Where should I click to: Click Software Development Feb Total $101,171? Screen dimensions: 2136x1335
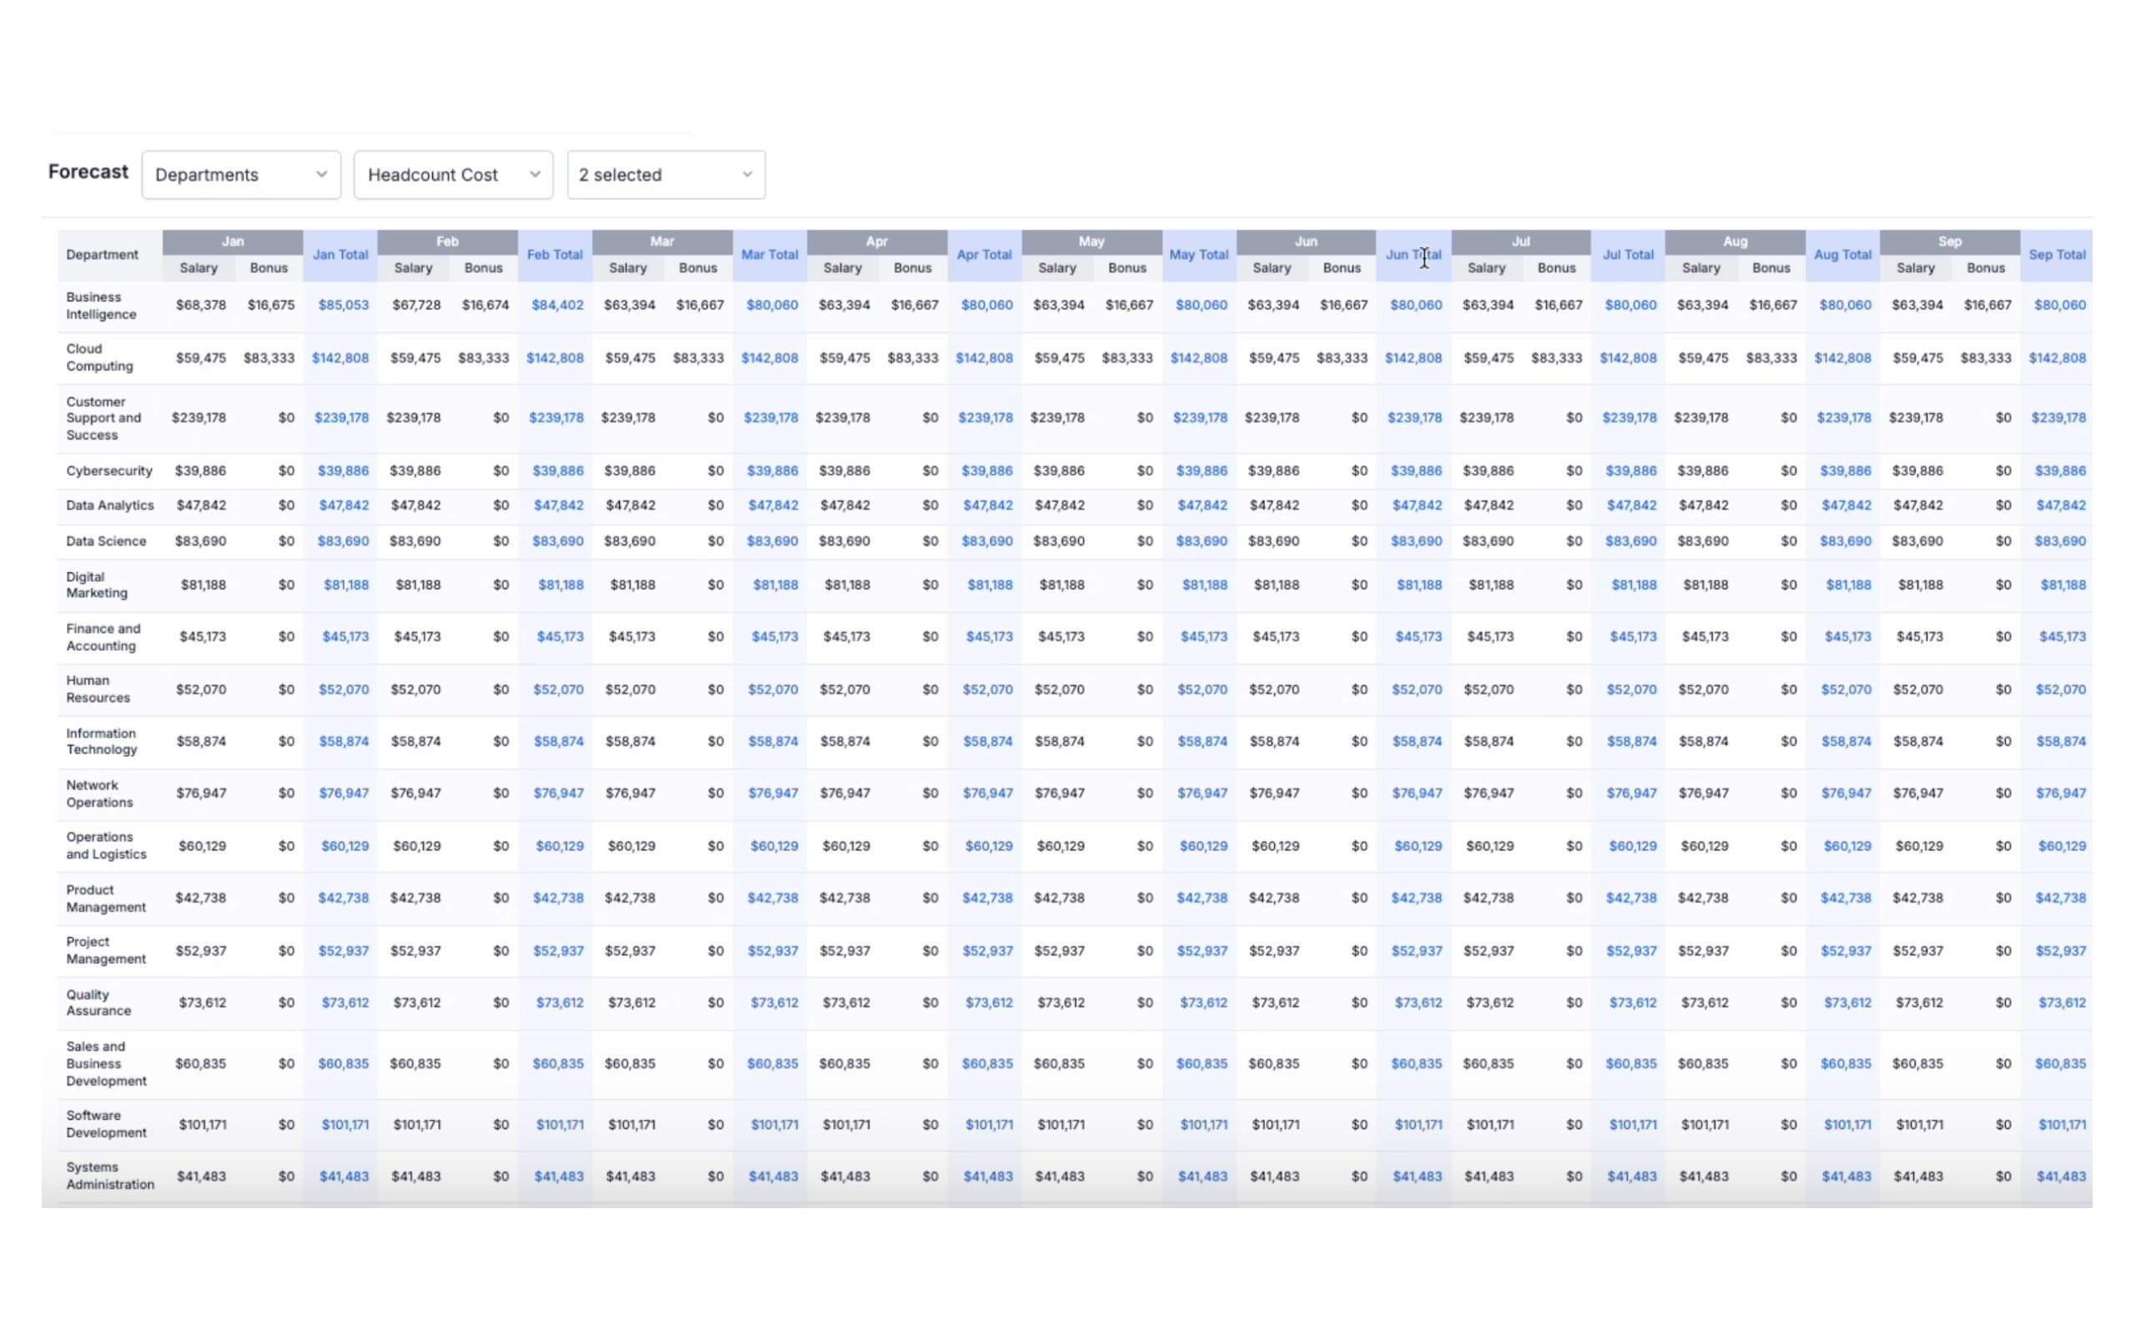[x=560, y=1125]
